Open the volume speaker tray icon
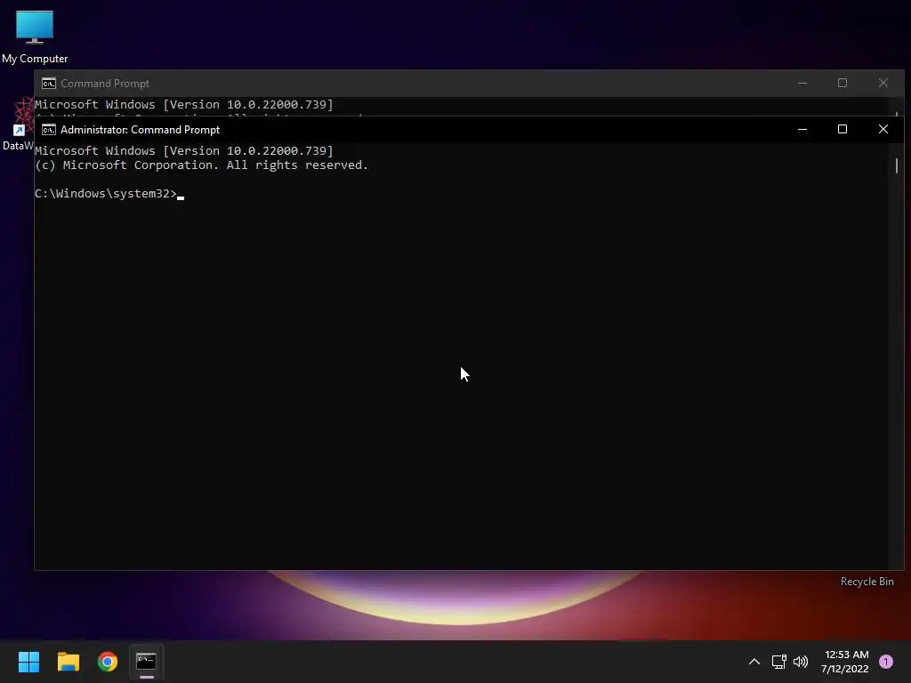The image size is (911, 683). [x=801, y=662]
